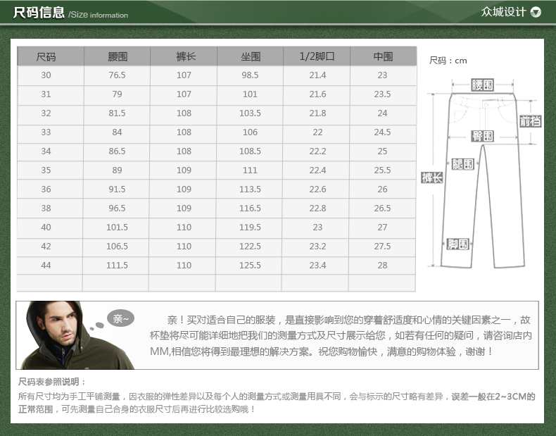The image size is (556, 436).
Task: Click leg opening value 22.4
Action: pyautogui.click(x=317, y=170)
